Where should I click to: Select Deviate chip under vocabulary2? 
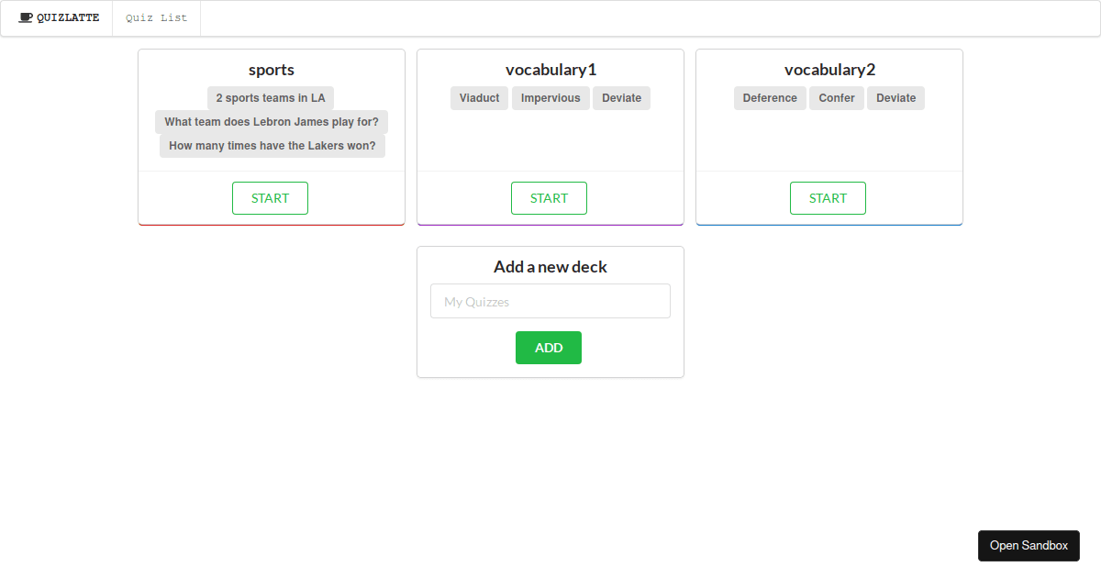point(895,97)
